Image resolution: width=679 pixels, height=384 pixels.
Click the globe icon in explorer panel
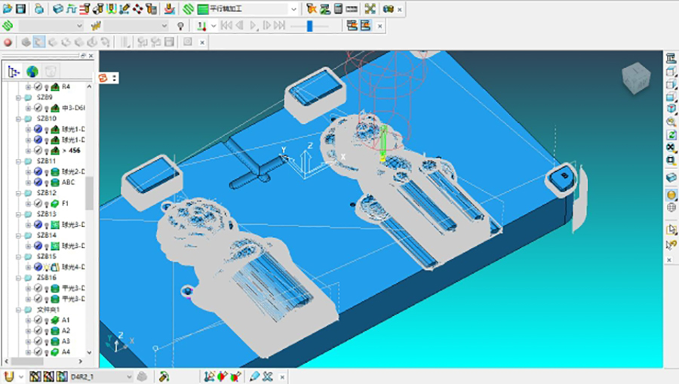[32, 72]
